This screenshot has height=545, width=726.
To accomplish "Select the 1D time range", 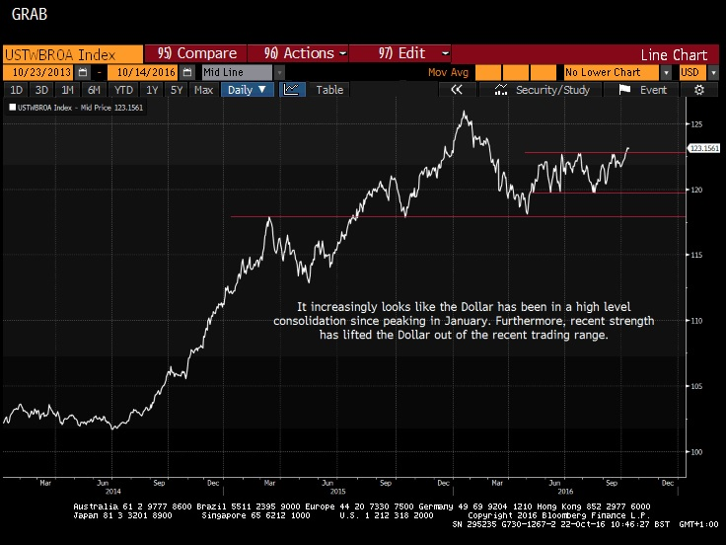I will click(x=17, y=90).
